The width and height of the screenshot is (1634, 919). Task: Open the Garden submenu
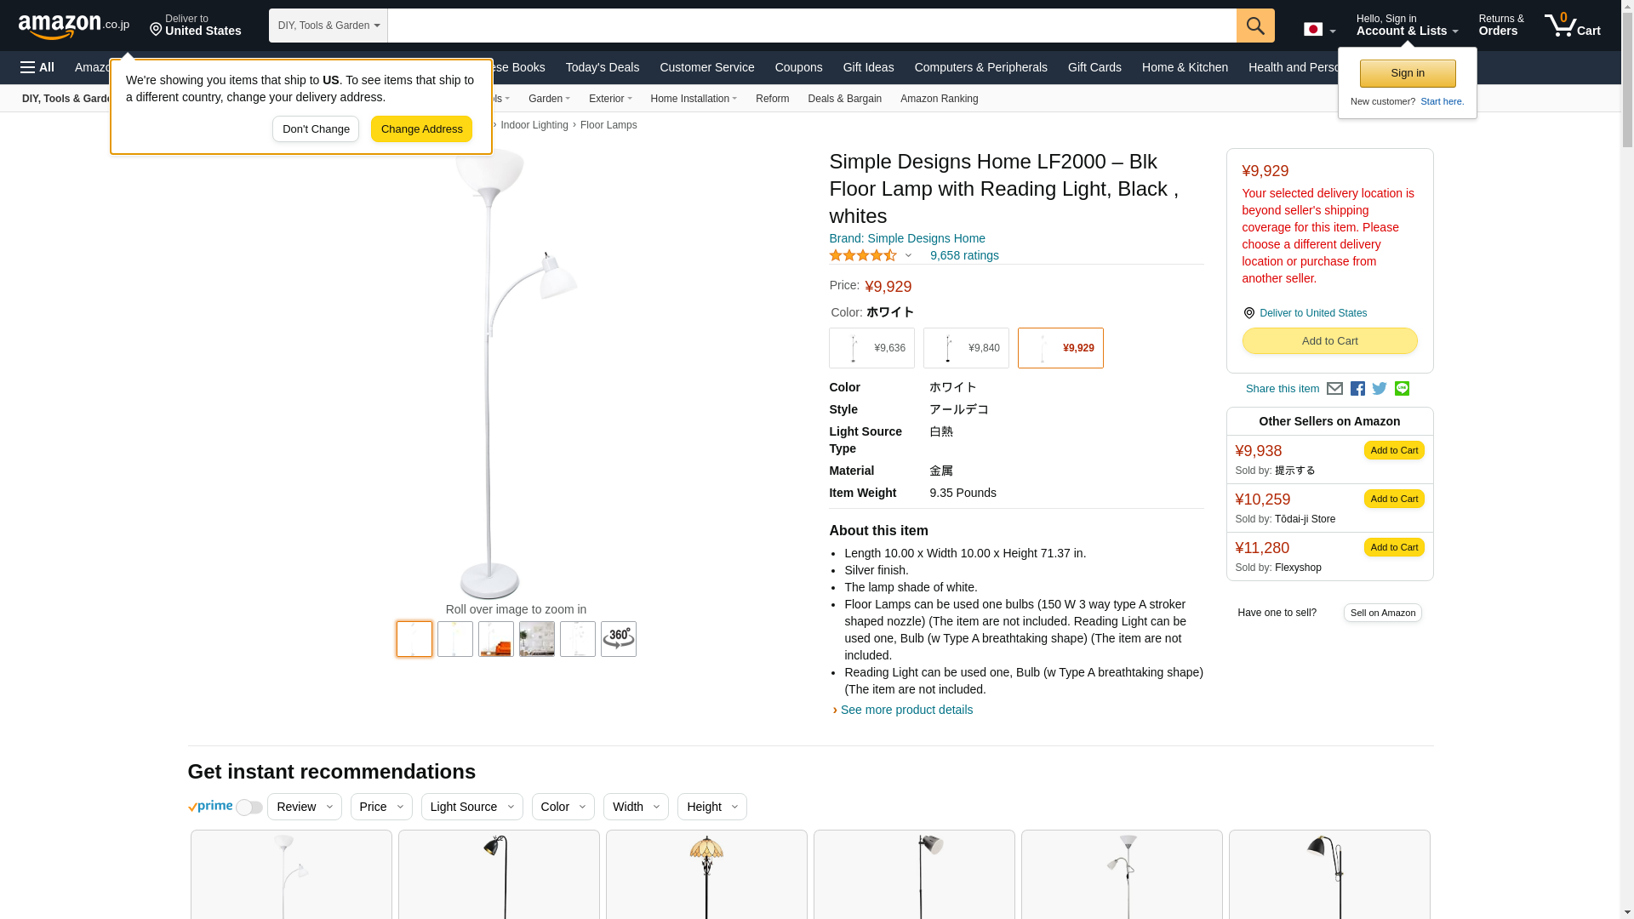click(x=549, y=99)
